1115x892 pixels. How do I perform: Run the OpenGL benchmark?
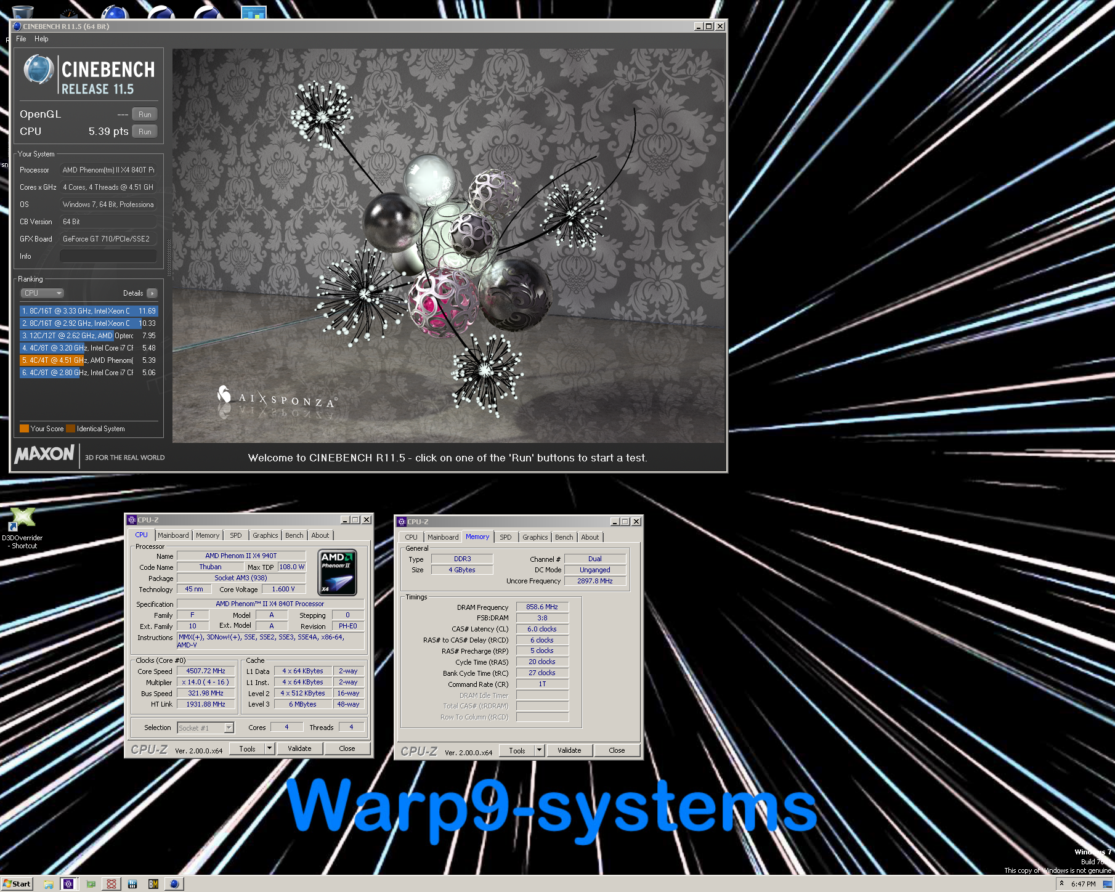coord(145,115)
